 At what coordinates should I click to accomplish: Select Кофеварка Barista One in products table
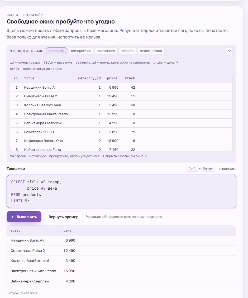click(43, 141)
